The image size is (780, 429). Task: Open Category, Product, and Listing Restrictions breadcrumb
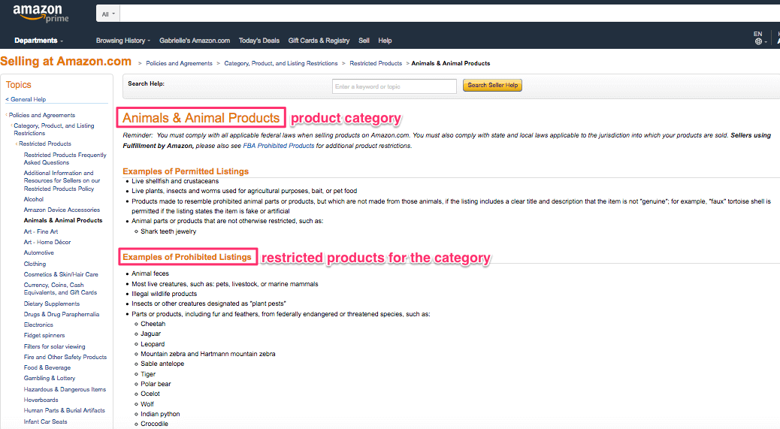click(280, 64)
